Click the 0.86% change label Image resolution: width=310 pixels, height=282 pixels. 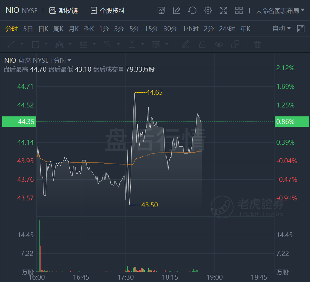tap(292, 122)
